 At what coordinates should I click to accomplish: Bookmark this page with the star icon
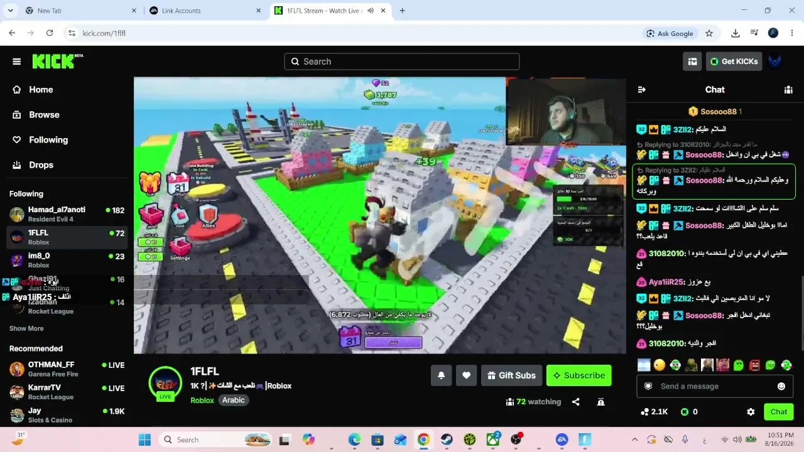[x=709, y=33]
